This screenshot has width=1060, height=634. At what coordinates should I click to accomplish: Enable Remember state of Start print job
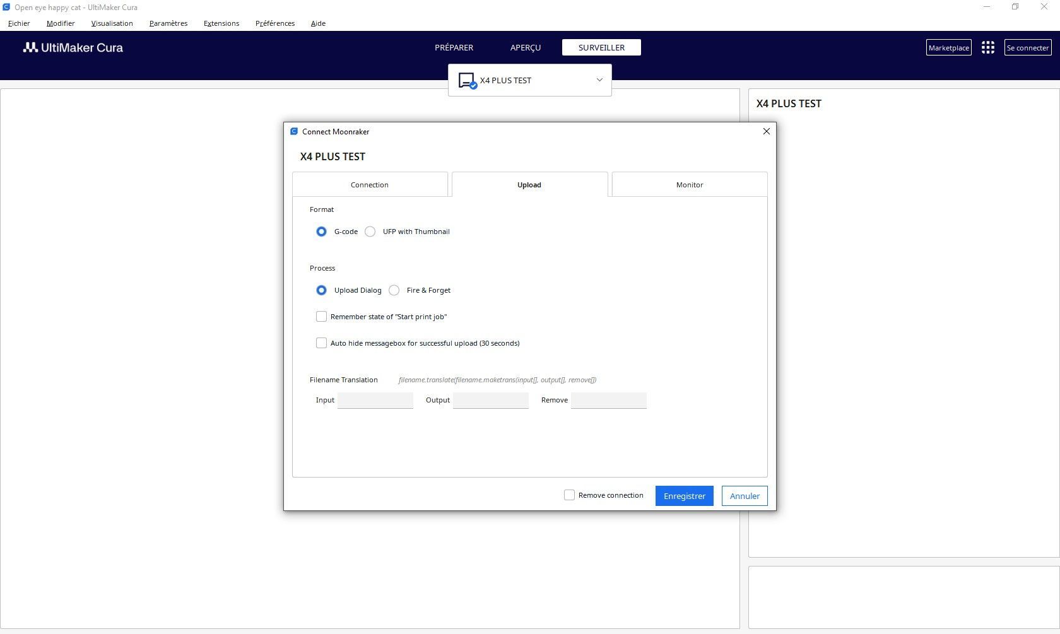pyautogui.click(x=321, y=317)
